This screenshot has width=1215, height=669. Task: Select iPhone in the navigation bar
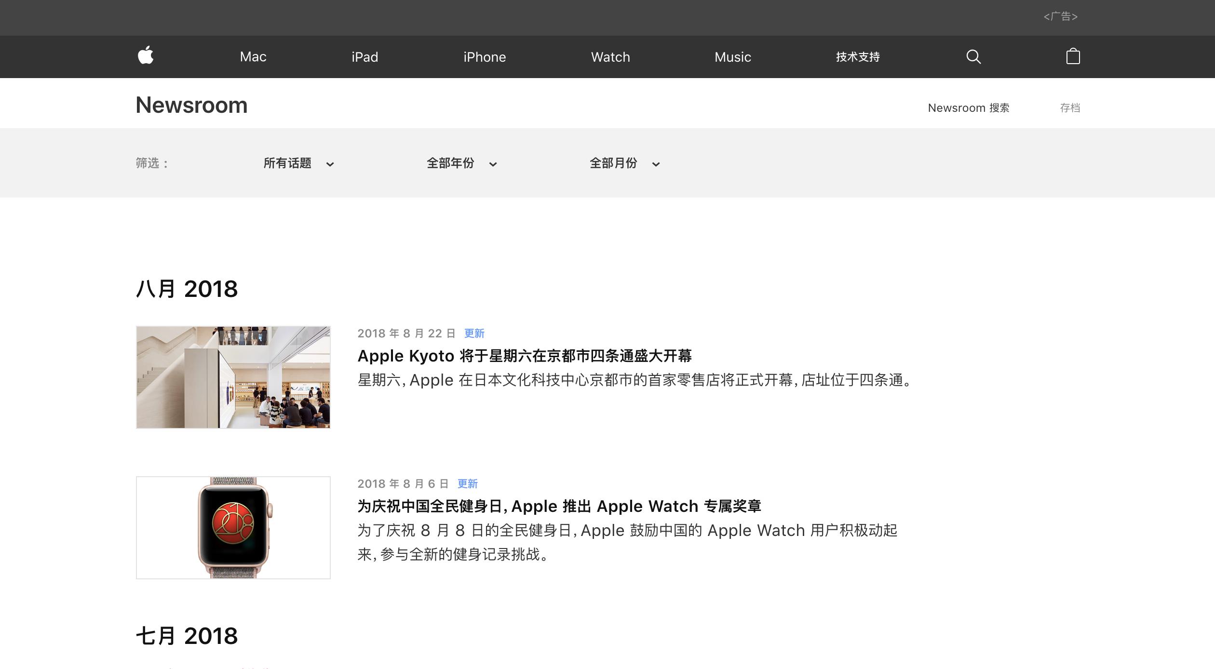click(x=485, y=57)
